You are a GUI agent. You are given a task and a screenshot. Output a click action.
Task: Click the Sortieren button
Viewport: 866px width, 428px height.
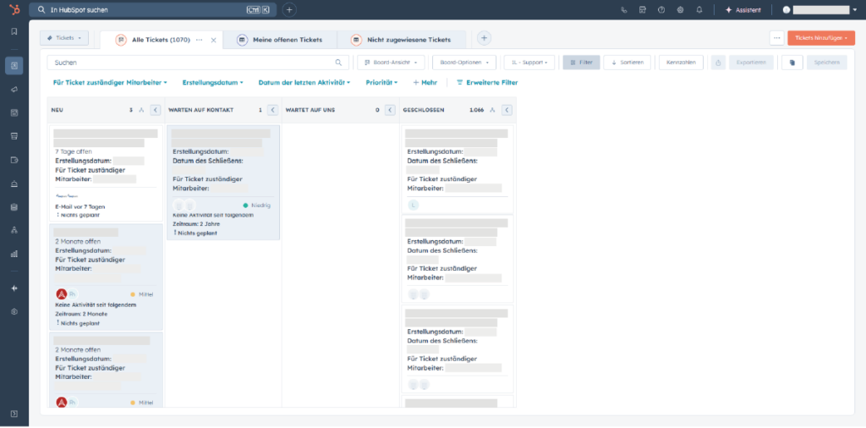click(x=628, y=63)
